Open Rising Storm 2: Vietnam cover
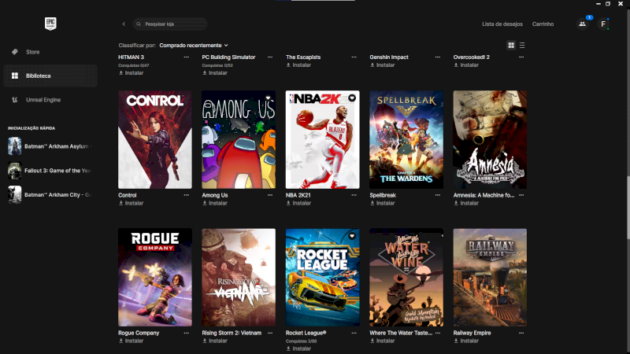This screenshot has height=354, width=630. pyautogui.click(x=239, y=278)
